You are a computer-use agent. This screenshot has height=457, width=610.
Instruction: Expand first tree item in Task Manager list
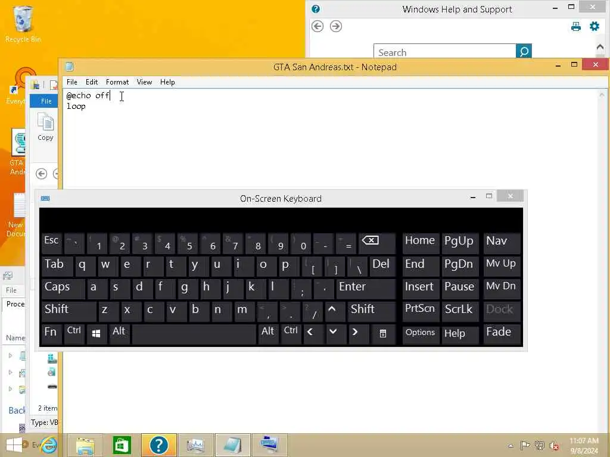[x=11, y=355]
